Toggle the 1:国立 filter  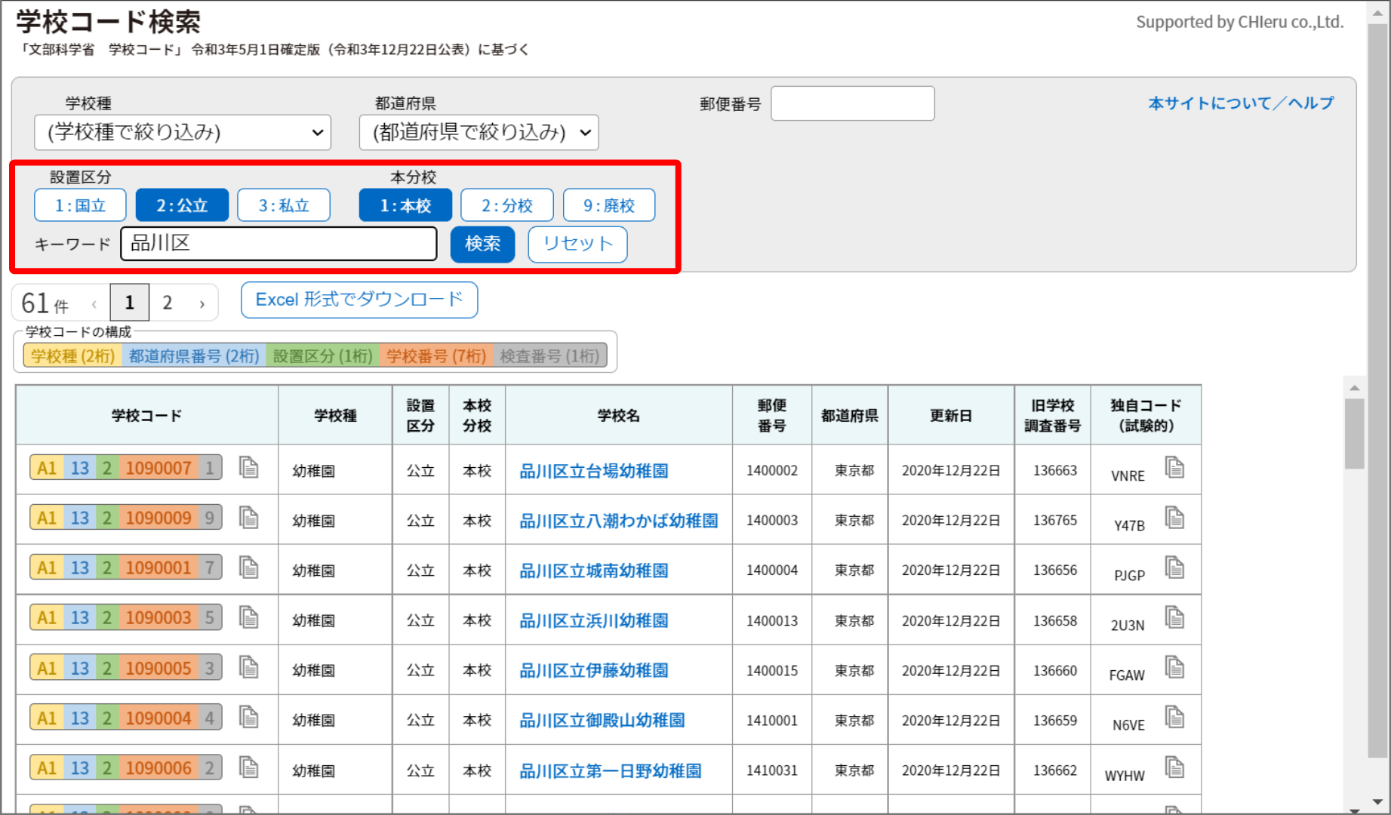(x=80, y=205)
